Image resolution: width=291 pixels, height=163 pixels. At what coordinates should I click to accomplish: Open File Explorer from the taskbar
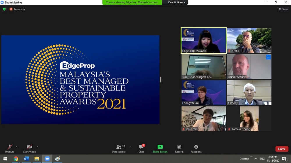37,159
